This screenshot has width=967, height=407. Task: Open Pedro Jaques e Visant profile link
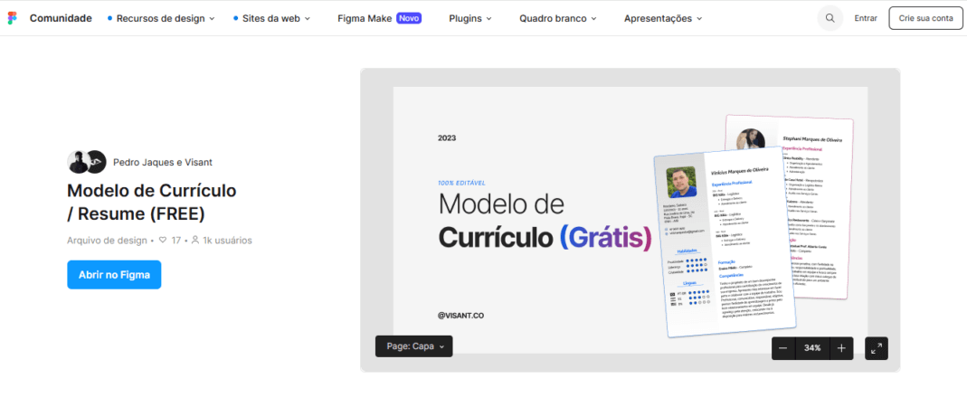(163, 162)
